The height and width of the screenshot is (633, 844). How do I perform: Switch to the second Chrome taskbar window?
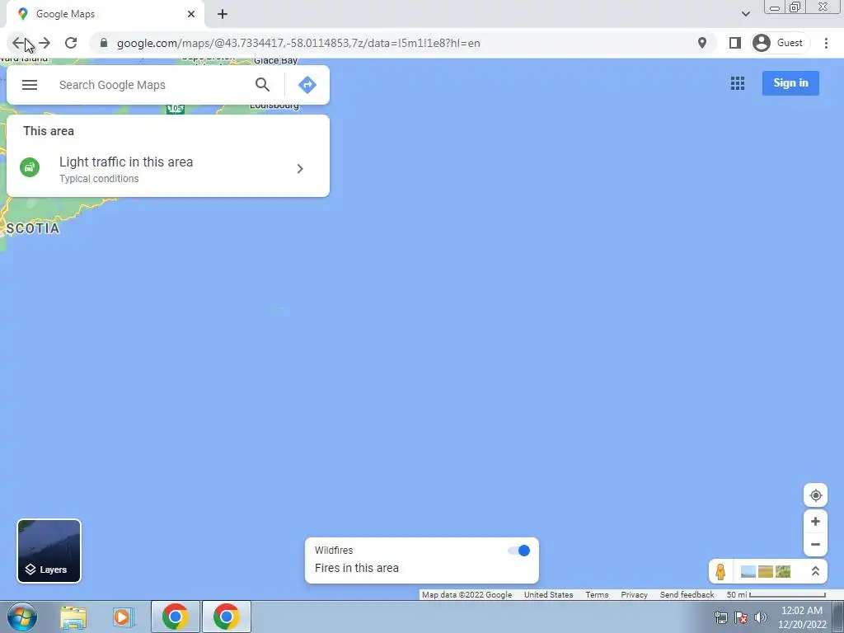(x=226, y=617)
